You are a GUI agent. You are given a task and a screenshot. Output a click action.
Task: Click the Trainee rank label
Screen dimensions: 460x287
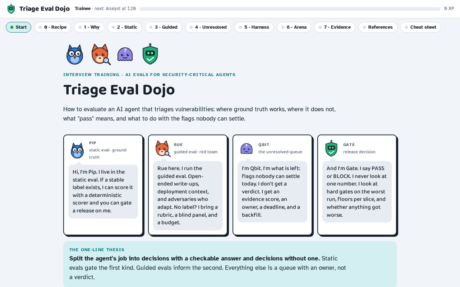(83, 9)
